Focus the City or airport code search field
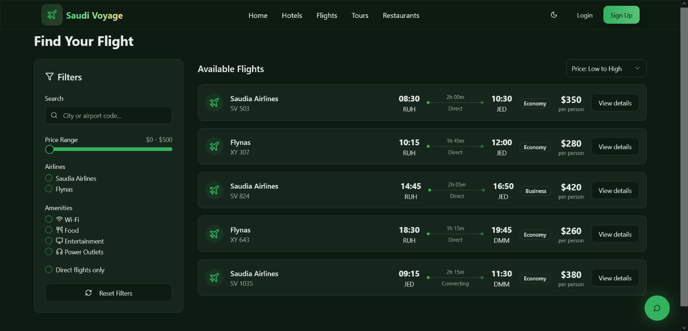The image size is (688, 331). pos(109,116)
